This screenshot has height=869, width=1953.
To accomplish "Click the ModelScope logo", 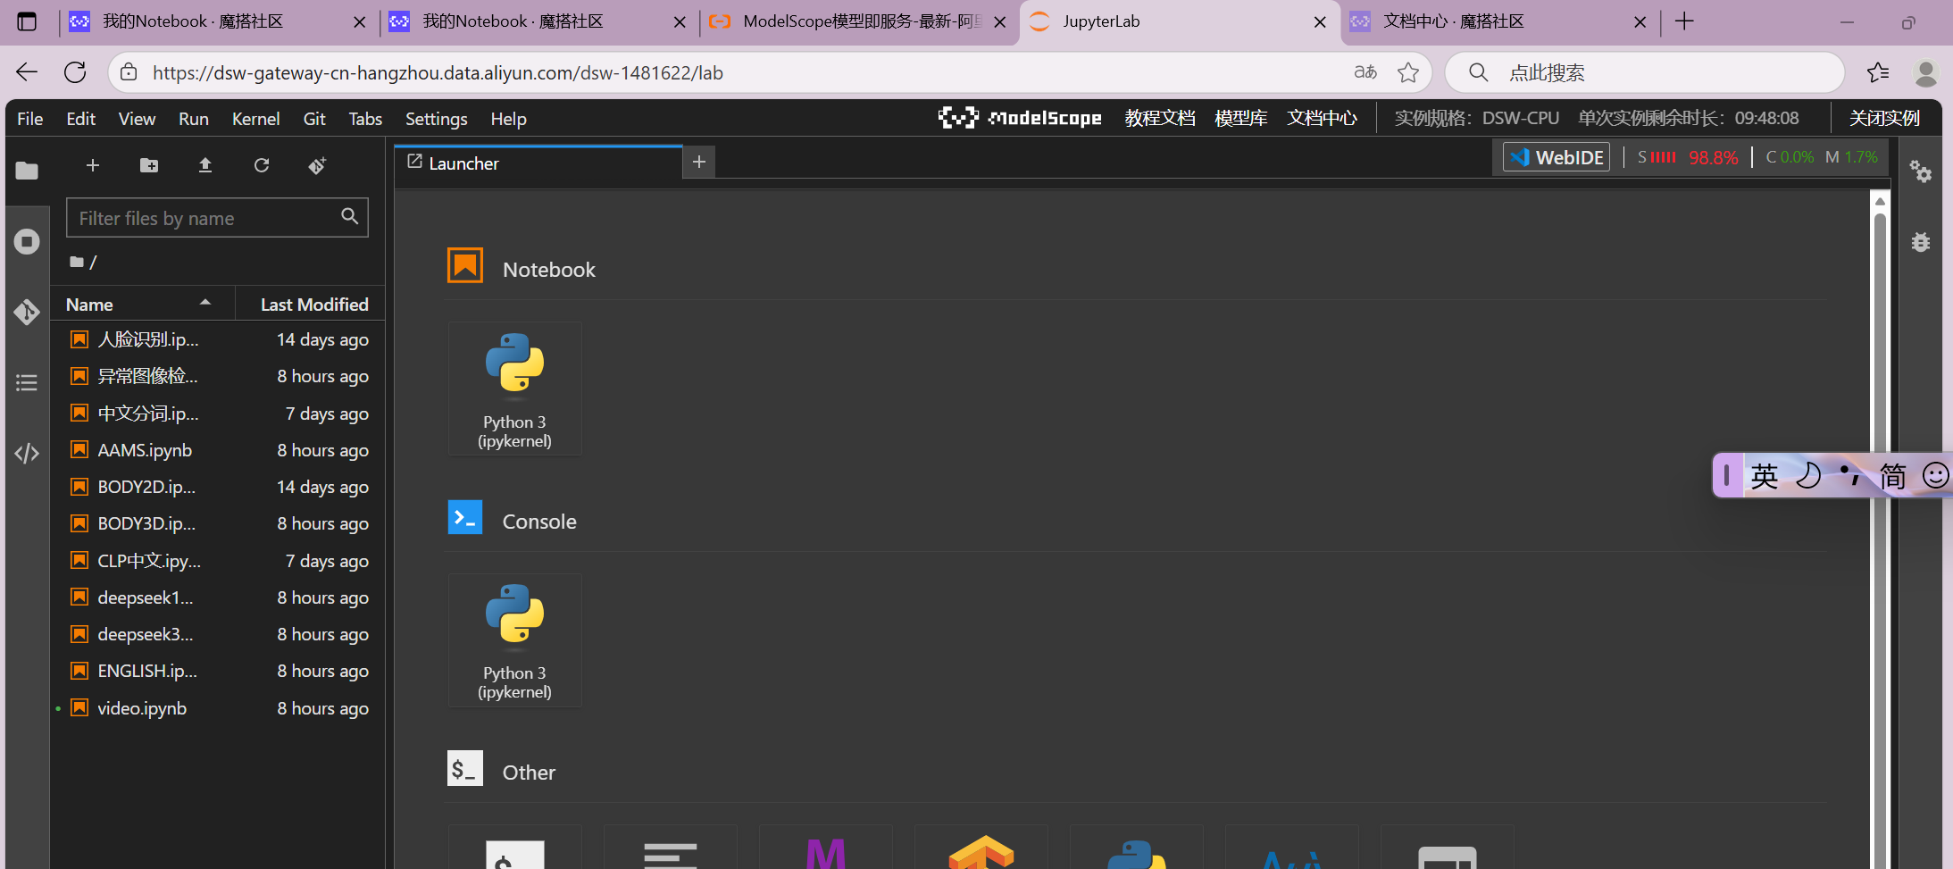I will tap(1020, 118).
